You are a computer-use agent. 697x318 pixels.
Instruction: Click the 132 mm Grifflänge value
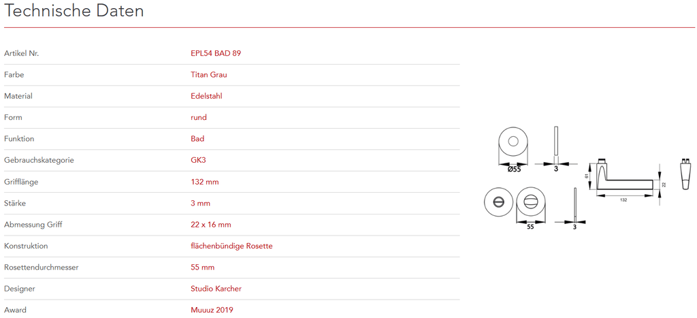point(205,182)
